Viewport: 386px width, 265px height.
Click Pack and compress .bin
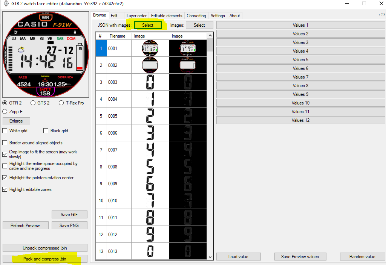point(45,259)
